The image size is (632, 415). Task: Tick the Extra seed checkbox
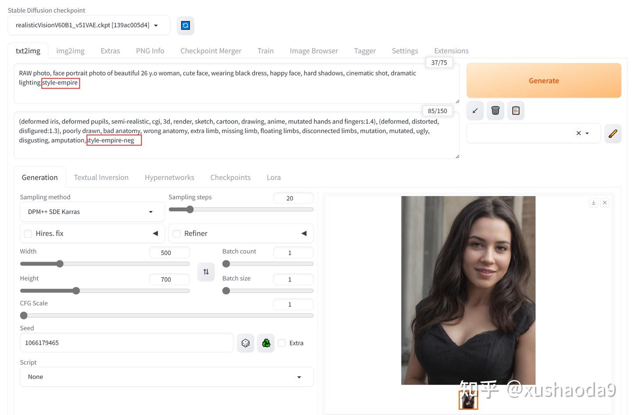tap(282, 343)
